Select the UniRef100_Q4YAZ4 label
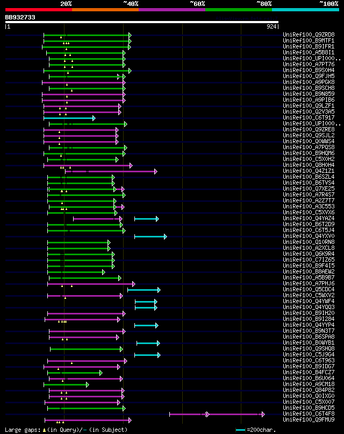Viewport: 344px width, 434px height. coord(309,218)
